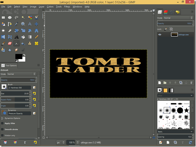Open the px unit selector in status bar

(61, 142)
